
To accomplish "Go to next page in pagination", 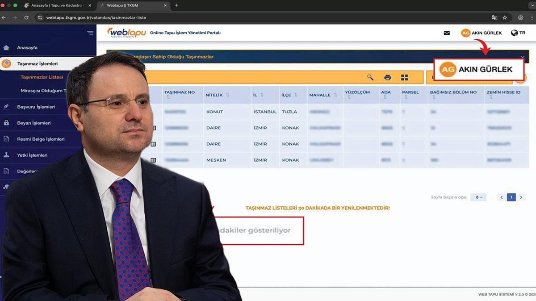I will pos(521,197).
